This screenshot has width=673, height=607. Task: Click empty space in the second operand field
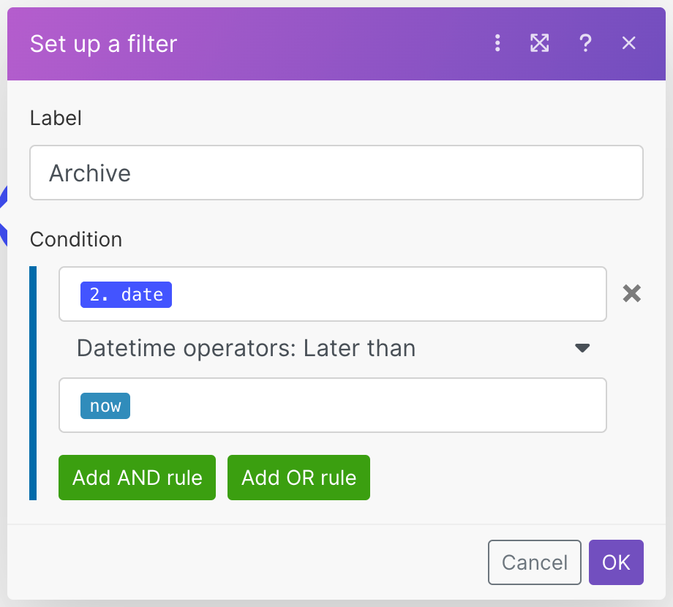[x=366, y=406]
